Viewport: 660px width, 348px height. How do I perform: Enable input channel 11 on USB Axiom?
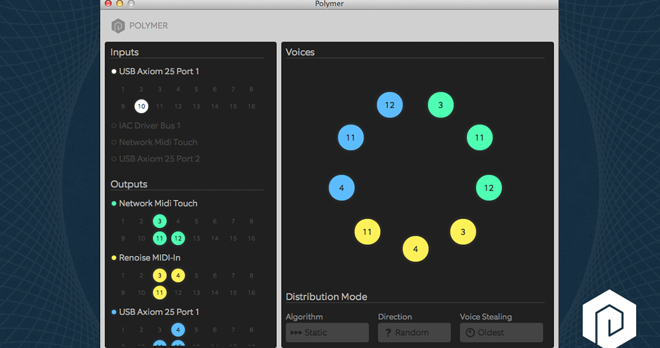[159, 106]
